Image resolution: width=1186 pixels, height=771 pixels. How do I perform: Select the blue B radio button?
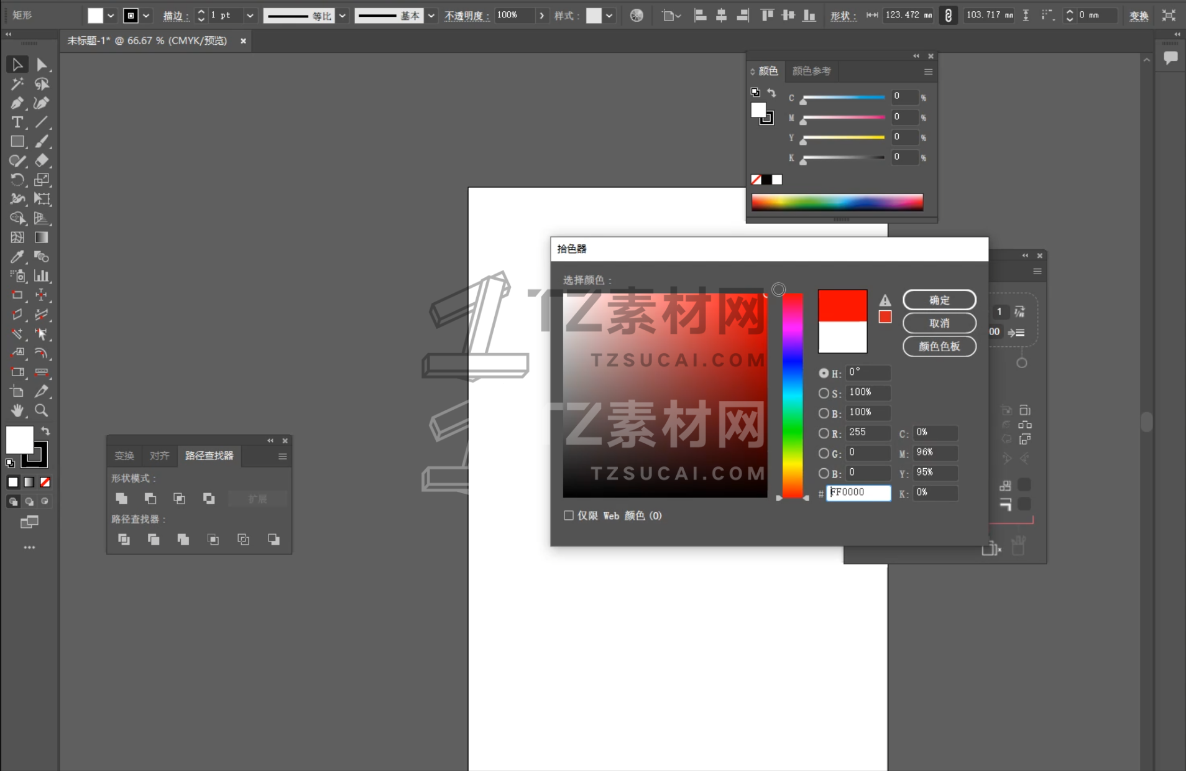[x=824, y=473]
